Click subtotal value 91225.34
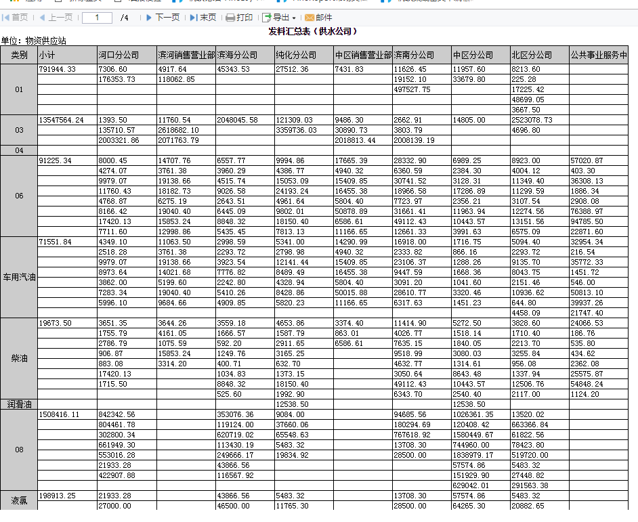The width and height of the screenshot is (638, 522). (x=56, y=160)
